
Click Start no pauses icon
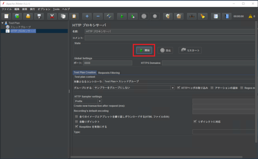pyautogui.click(x=133, y=16)
